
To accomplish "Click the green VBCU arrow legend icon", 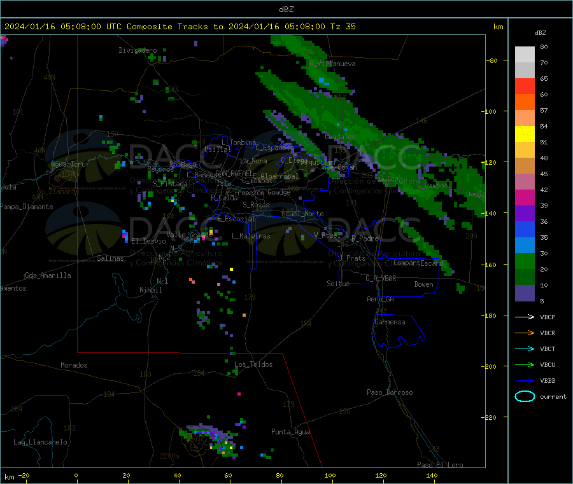I will point(525,364).
